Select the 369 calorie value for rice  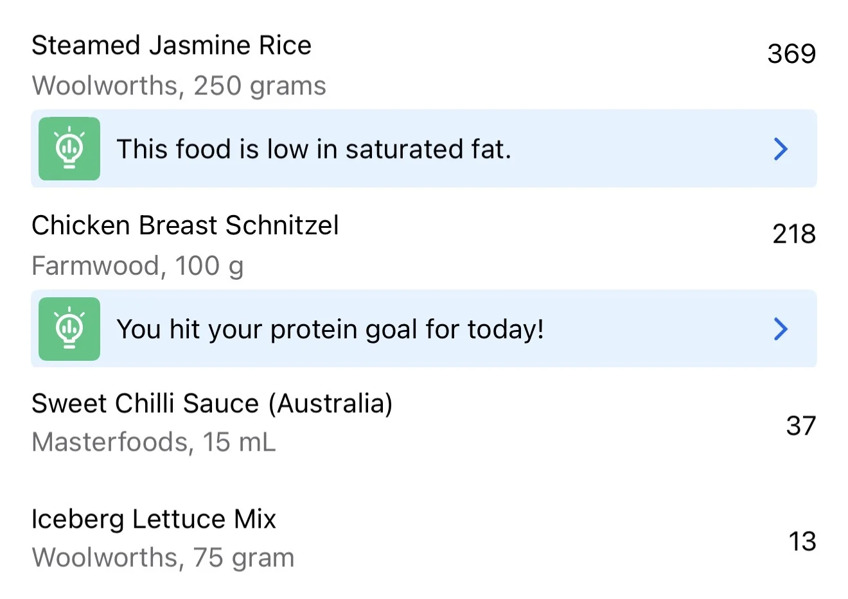pos(791,53)
